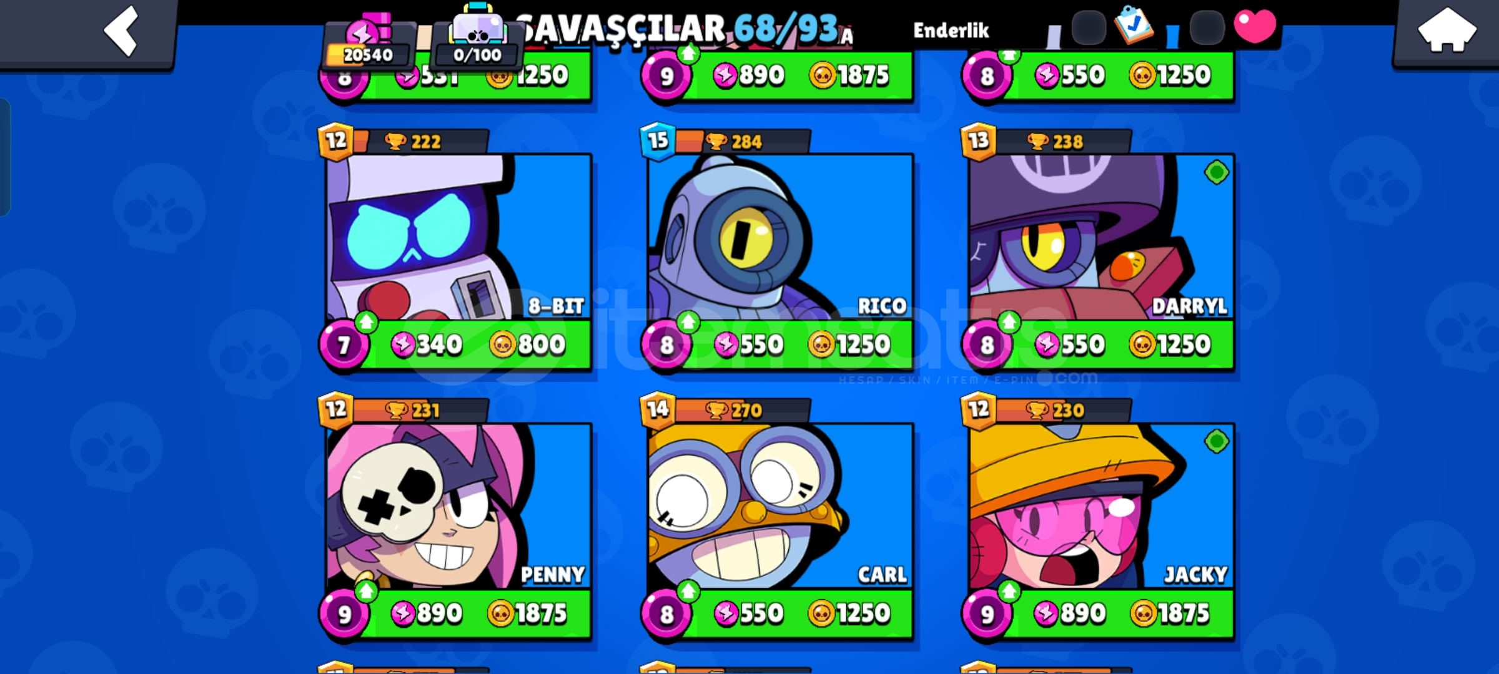
Task: Tap the pink heart favorites icon
Action: click(1255, 27)
